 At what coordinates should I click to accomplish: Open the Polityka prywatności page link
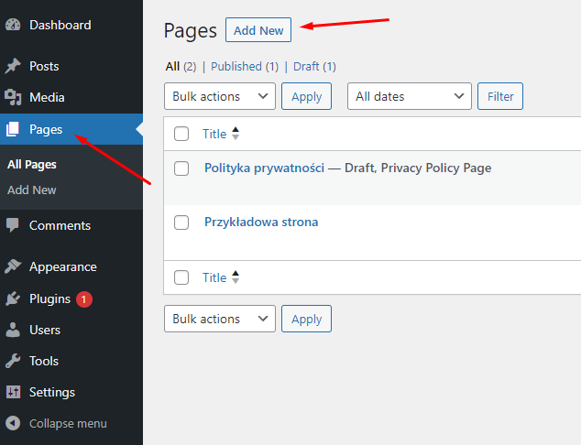click(x=265, y=168)
